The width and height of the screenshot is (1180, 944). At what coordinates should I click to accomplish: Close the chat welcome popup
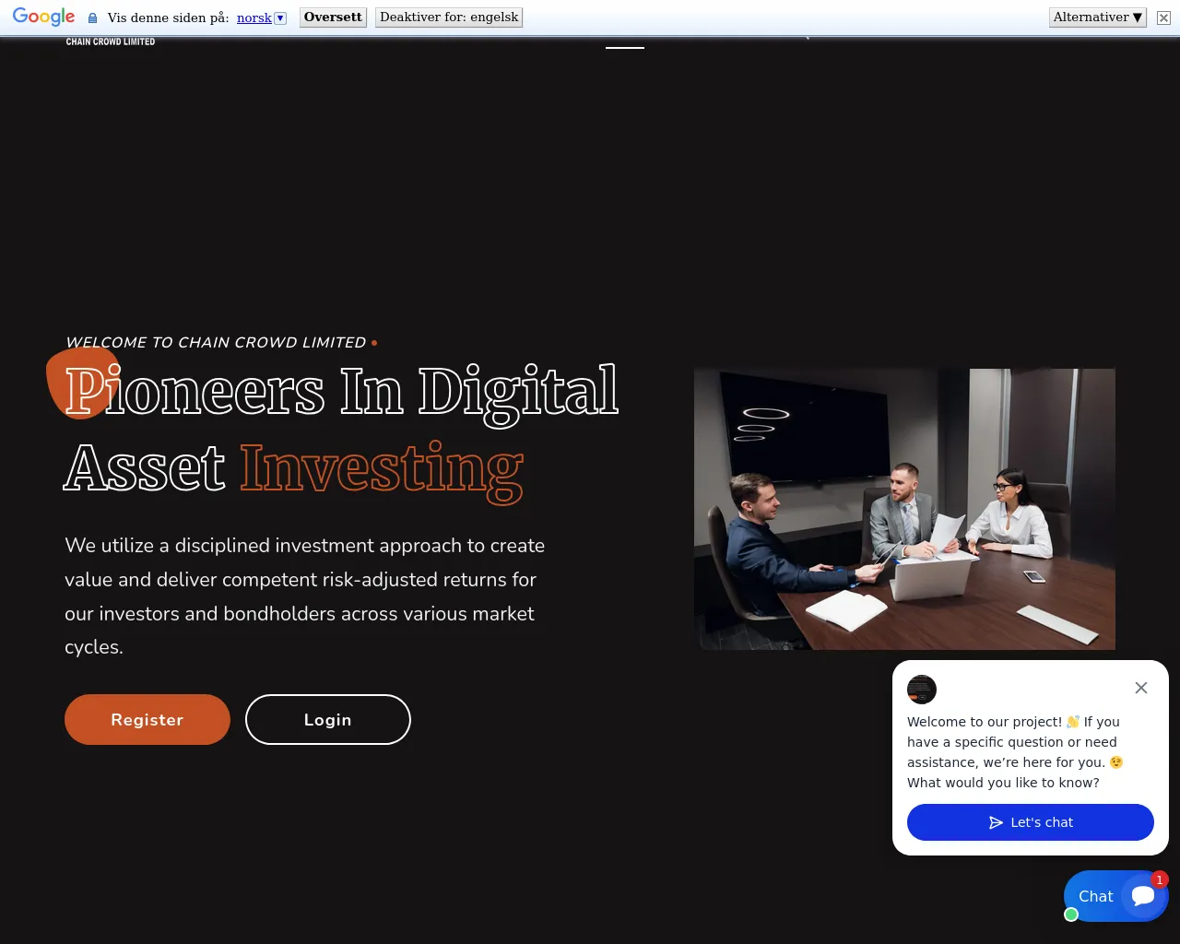[1141, 688]
